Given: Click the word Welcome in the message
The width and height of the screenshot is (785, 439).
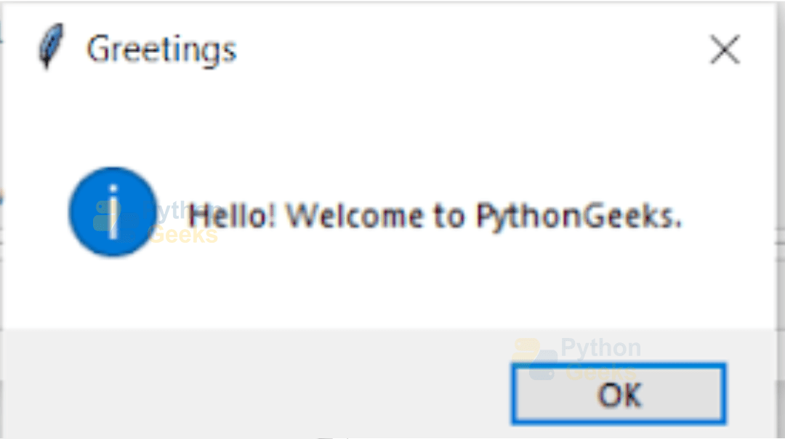Looking at the screenshot, I should click(x=355, y=216).
